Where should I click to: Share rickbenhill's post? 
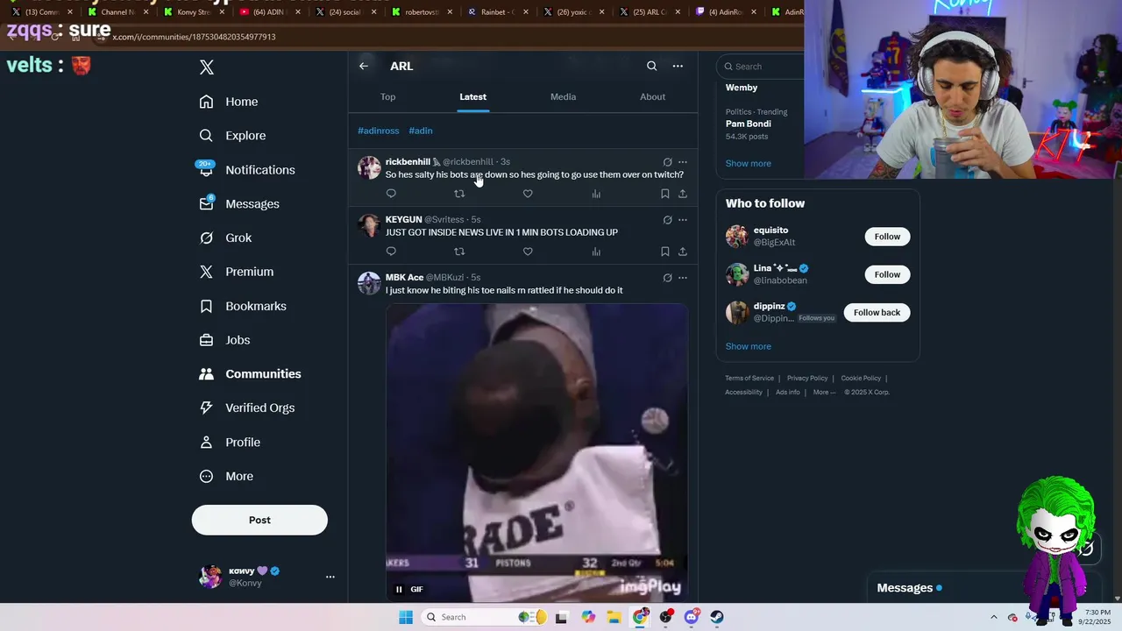pos(683,194)
